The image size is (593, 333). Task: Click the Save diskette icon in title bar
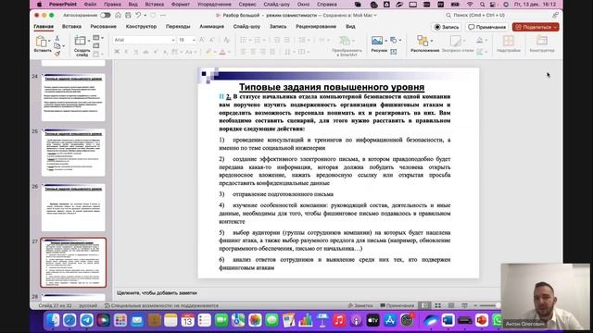click(128, 15)
